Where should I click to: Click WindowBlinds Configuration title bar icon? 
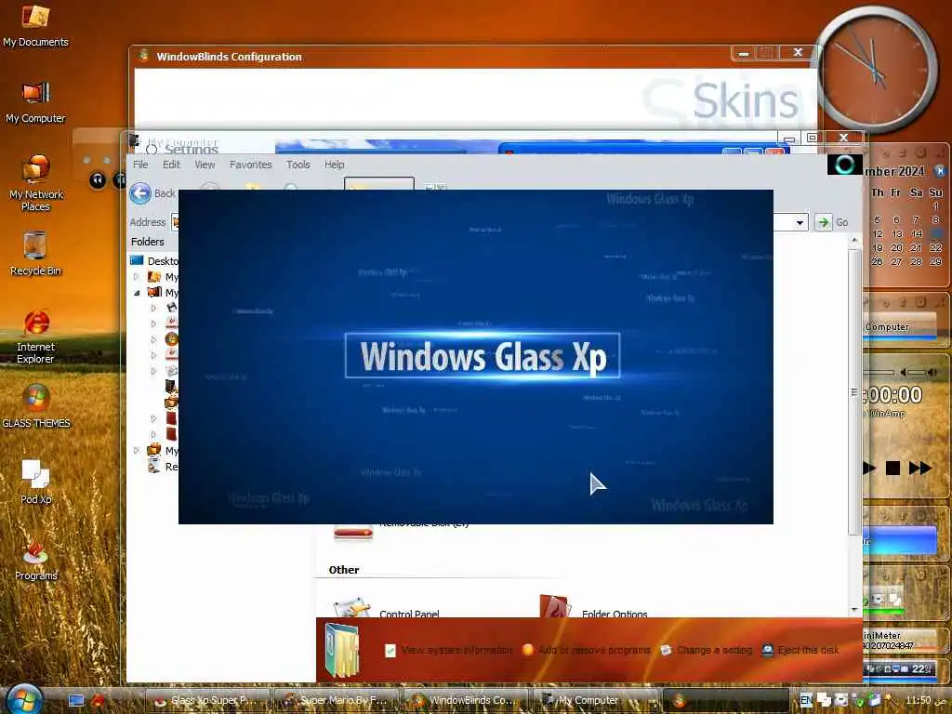[x=144, y=56]
